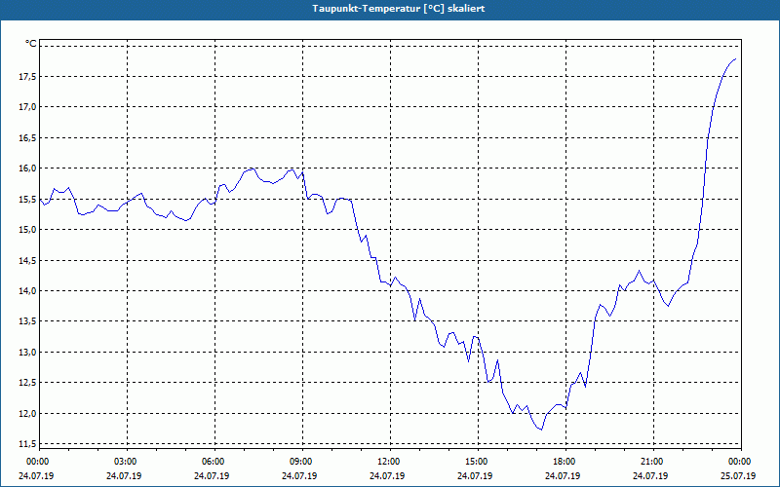Viewport: 780px width, 487px height.
Task: Select the 24.07.19 date under 12:00
Action: tap(388, 475)
